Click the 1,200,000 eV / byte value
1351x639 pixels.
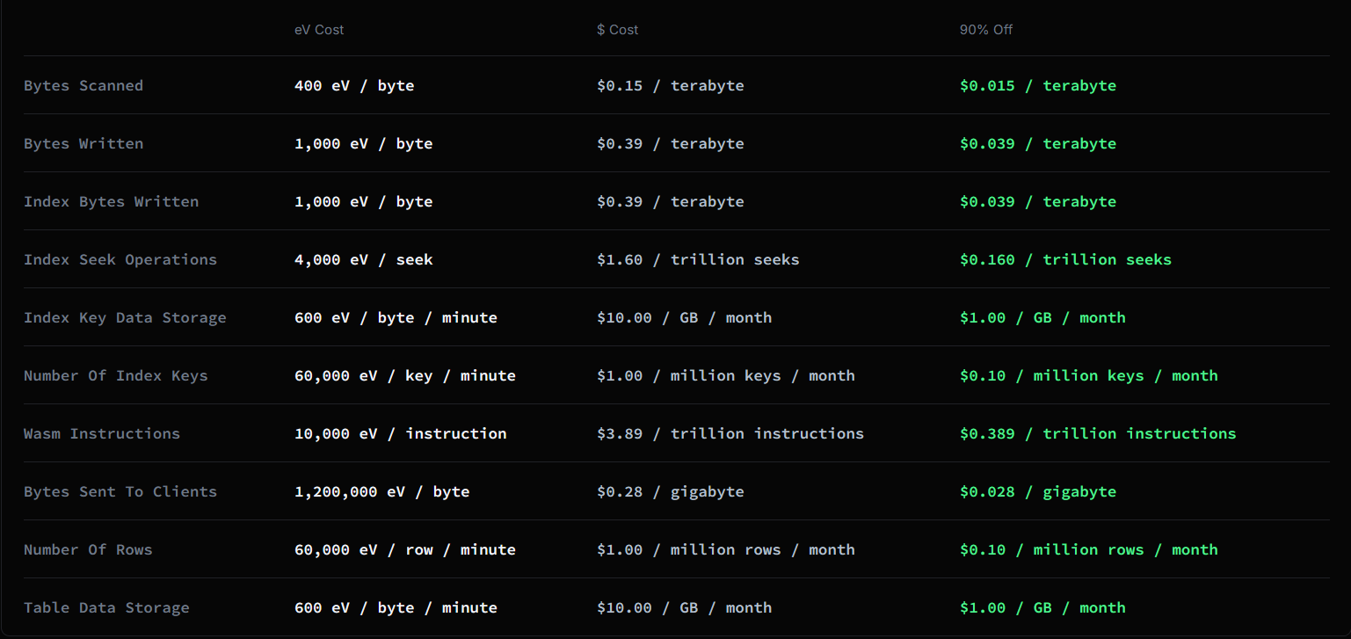(x=380, y=491)
